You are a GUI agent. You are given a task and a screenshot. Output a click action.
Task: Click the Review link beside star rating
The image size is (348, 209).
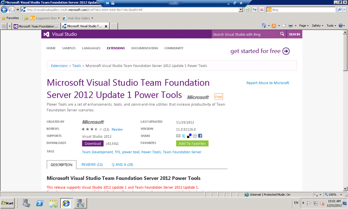point(117,129)
